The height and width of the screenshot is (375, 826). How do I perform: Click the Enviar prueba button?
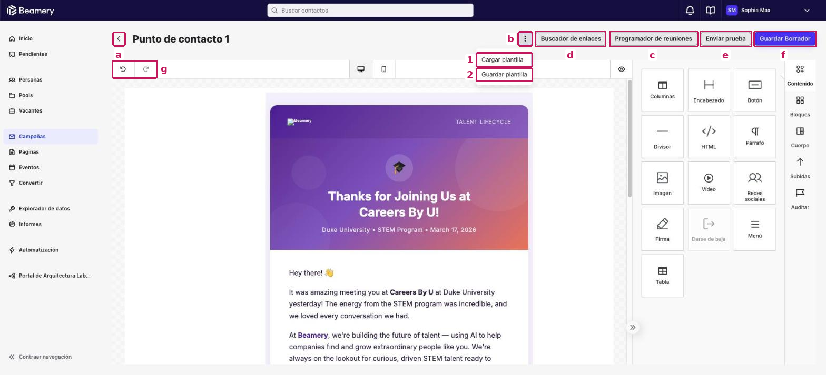pyautogui.click(x=726, y=39)
